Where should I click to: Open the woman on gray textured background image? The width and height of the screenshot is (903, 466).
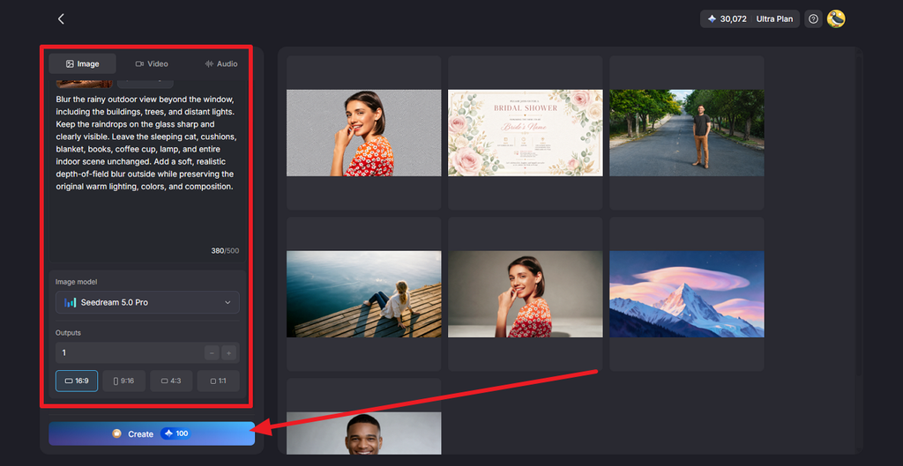pyautogui.click(x=364, y=133)
